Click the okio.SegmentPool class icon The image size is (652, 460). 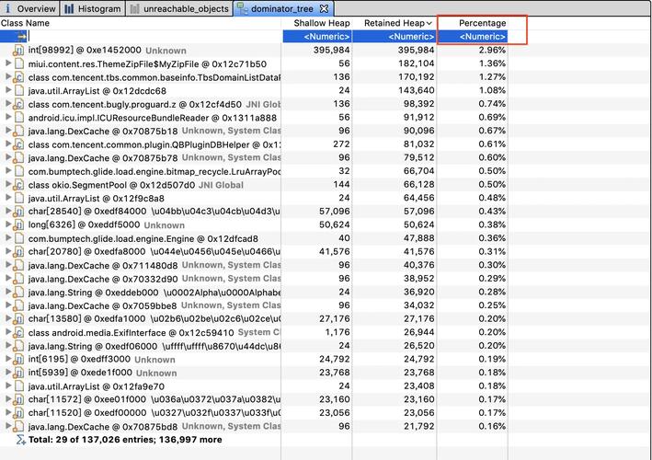[18, 185]
